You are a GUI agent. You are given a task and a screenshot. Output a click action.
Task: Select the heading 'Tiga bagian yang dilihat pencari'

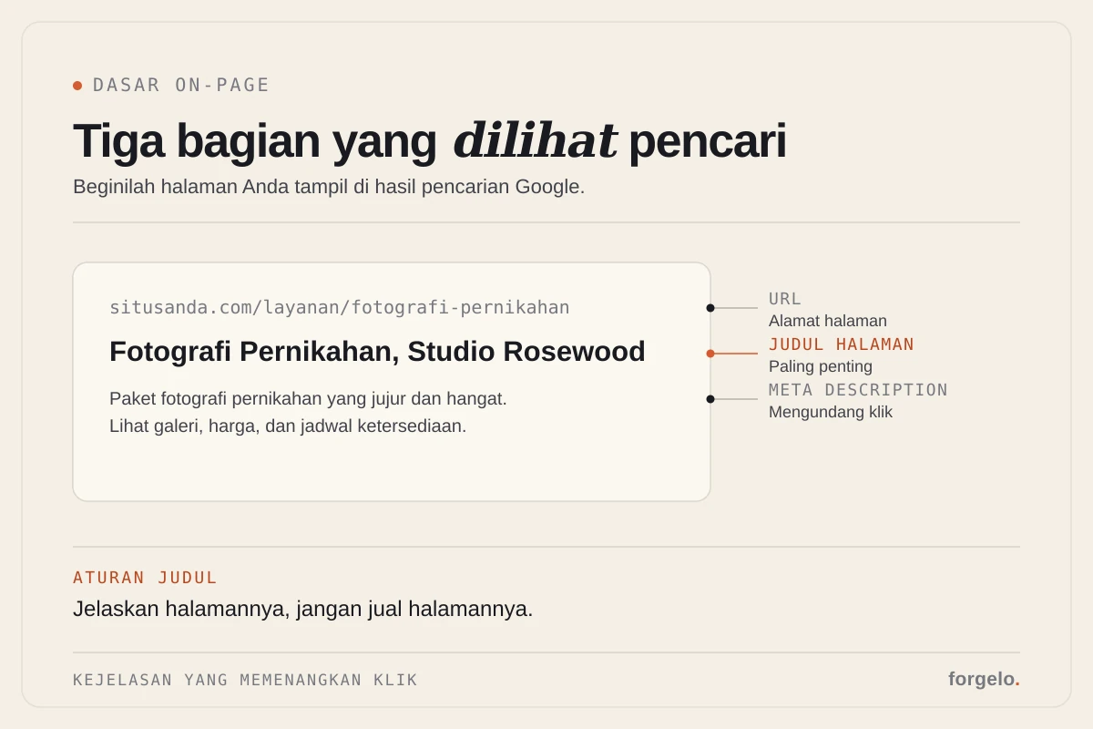(x=429, y=141)
